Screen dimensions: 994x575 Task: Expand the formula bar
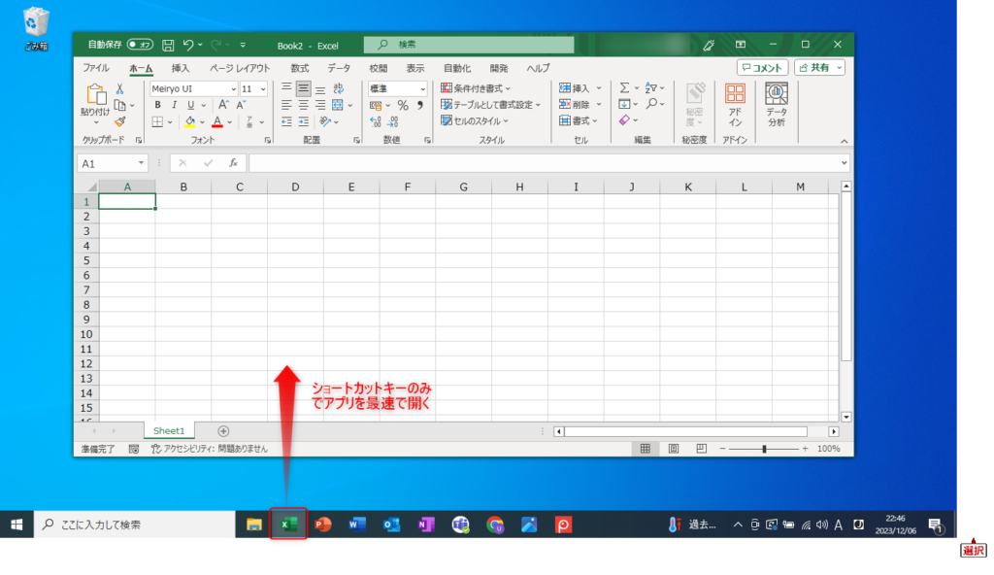844,163
